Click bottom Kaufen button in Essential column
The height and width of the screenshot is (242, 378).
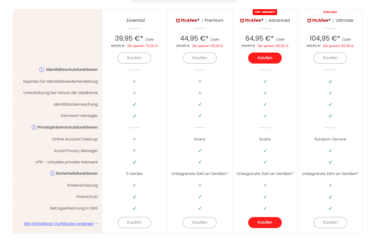[x=134, y=223]
